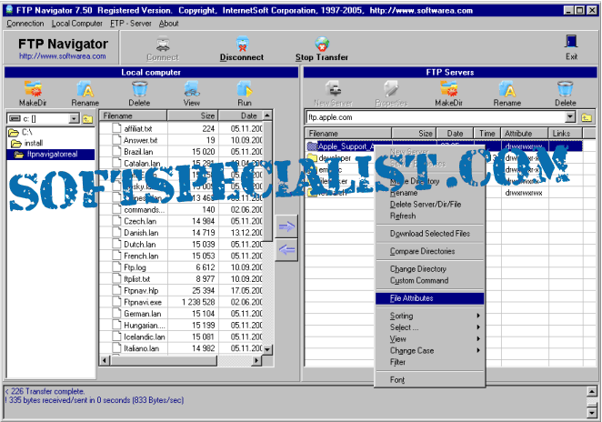
Task: Click the local list Date column header
Action: pyautogui.click(x=241, y=116)
